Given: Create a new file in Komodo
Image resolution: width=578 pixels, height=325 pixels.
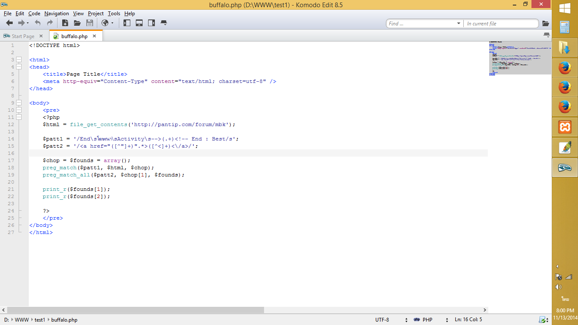Looking at the screenshot, I should coord(65,23).
